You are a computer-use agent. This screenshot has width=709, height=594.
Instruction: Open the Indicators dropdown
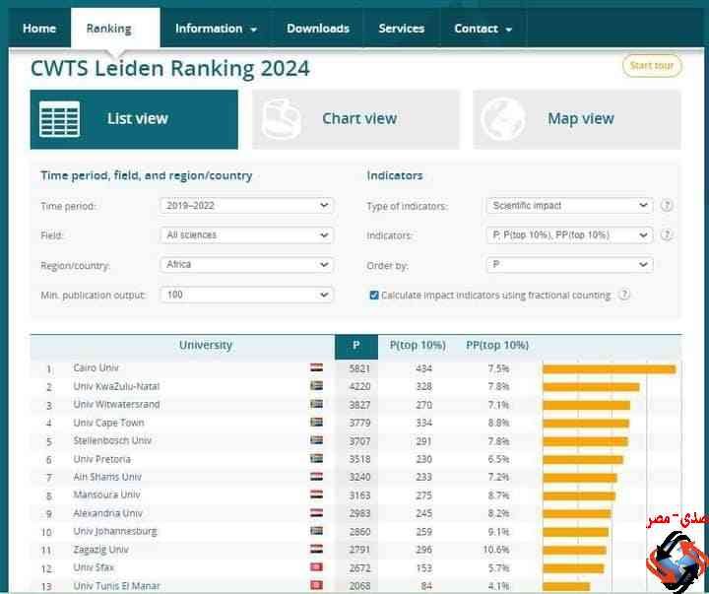(x=569, y=234)
